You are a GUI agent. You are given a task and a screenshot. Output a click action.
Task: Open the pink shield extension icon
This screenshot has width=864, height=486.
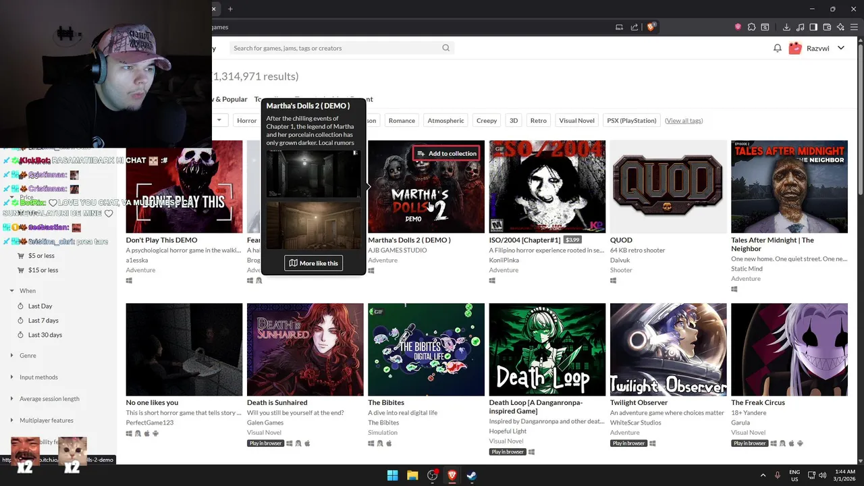738,27
